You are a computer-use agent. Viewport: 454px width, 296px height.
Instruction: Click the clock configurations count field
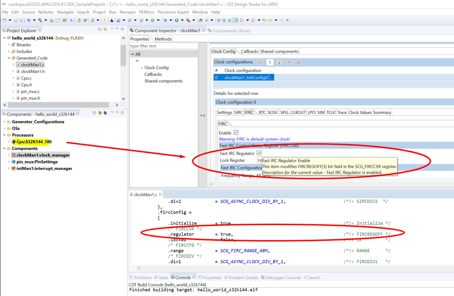click(270, 62)
